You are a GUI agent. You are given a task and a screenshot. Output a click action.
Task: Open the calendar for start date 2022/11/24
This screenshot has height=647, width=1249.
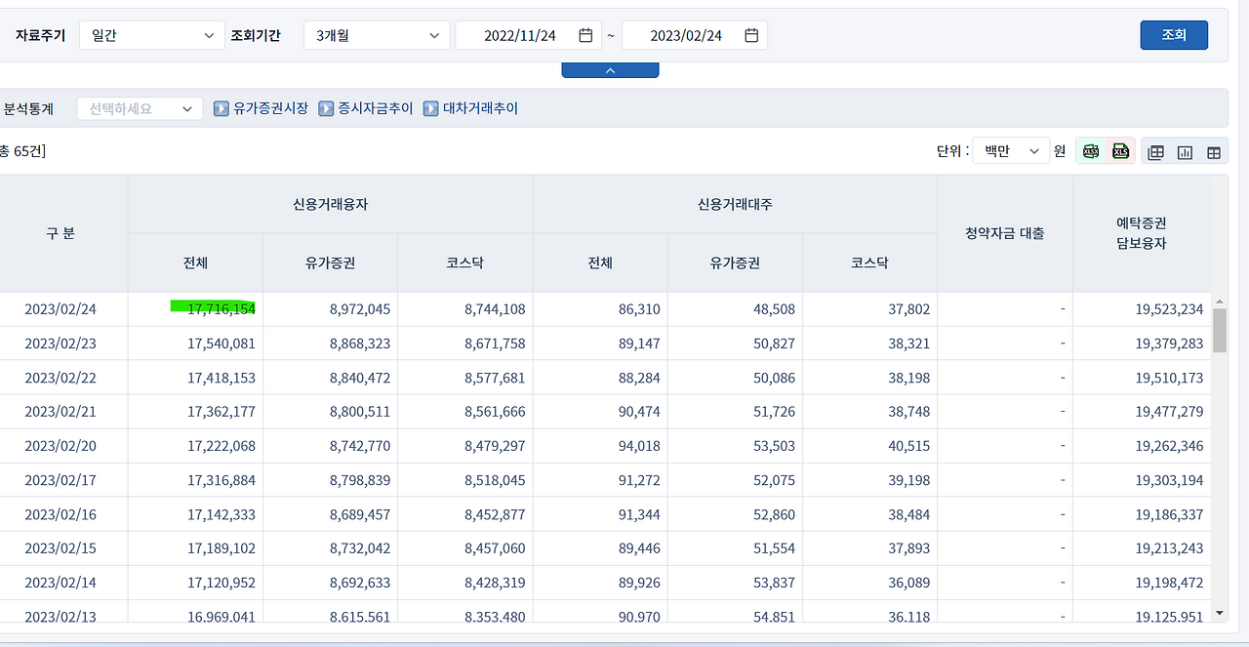584,34
